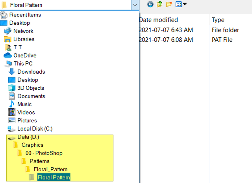The height and width of the screenshot is (183, 252).
Task: Go up one folder level
Action: (159, 4)
